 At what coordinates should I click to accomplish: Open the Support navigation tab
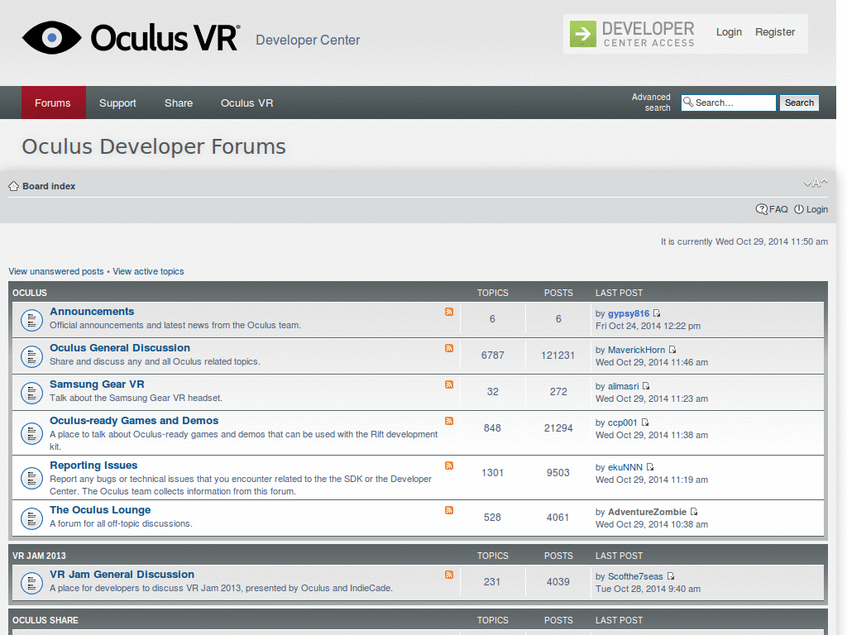click(x=117, y=103)
